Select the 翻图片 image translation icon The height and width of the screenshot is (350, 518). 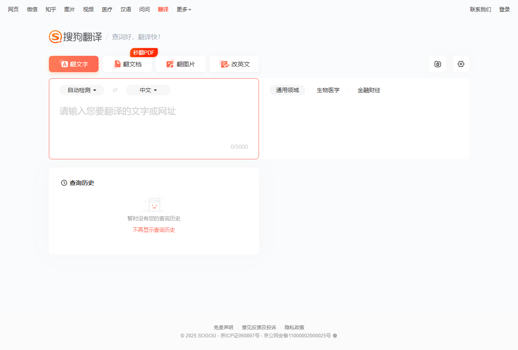[170, 64]
